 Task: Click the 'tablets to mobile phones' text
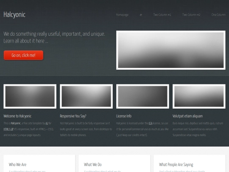pyautogui.click(x=73, y=135)
